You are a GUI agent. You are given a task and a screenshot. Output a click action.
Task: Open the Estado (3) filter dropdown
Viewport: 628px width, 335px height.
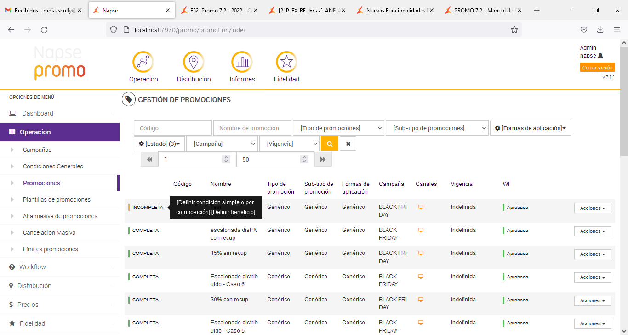pos(159,144)
